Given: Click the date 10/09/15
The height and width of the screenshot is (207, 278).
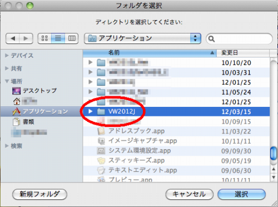Looking at the screenshot, I should (236, 122).
